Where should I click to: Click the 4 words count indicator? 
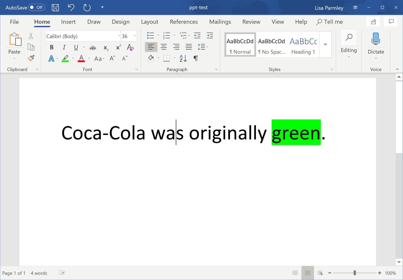[x=39, y=273]
